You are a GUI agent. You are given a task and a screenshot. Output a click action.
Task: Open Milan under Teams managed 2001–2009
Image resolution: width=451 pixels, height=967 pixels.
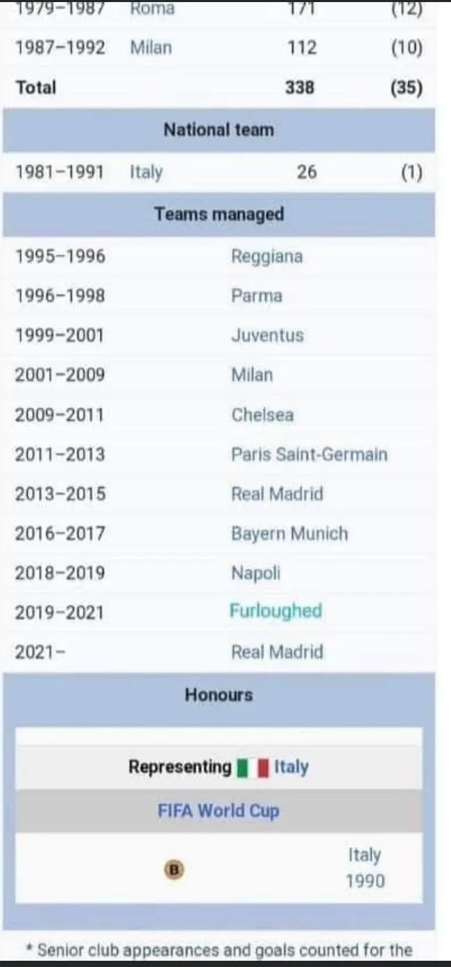click(252, 375)
